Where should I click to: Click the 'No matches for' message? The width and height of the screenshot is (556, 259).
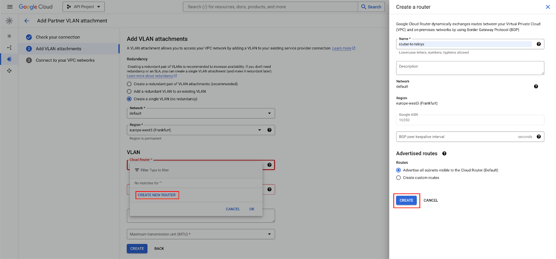pos(148,183)
